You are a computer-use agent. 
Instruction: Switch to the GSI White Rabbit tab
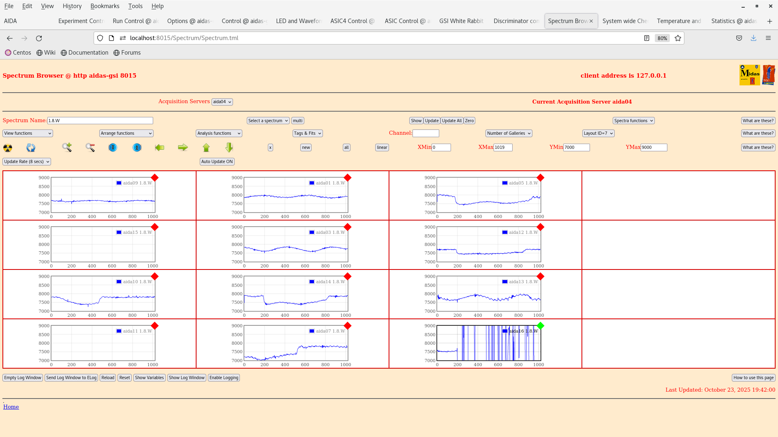coord(461,21)
